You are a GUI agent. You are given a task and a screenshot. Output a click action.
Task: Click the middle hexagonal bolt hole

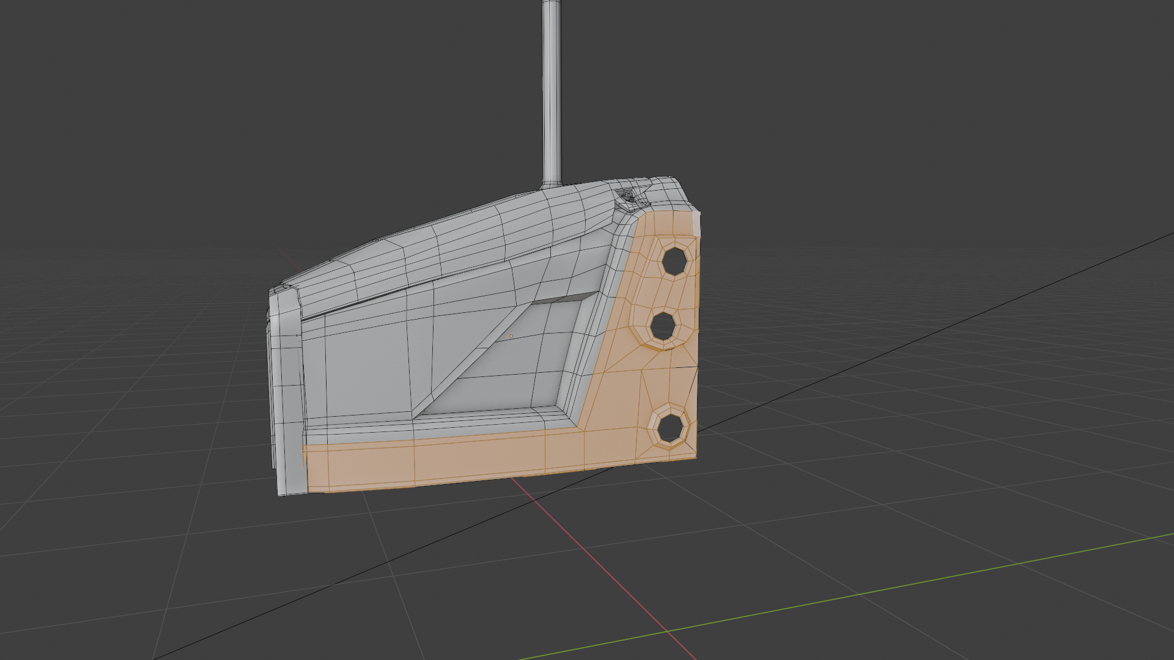(x=662, y=327)
